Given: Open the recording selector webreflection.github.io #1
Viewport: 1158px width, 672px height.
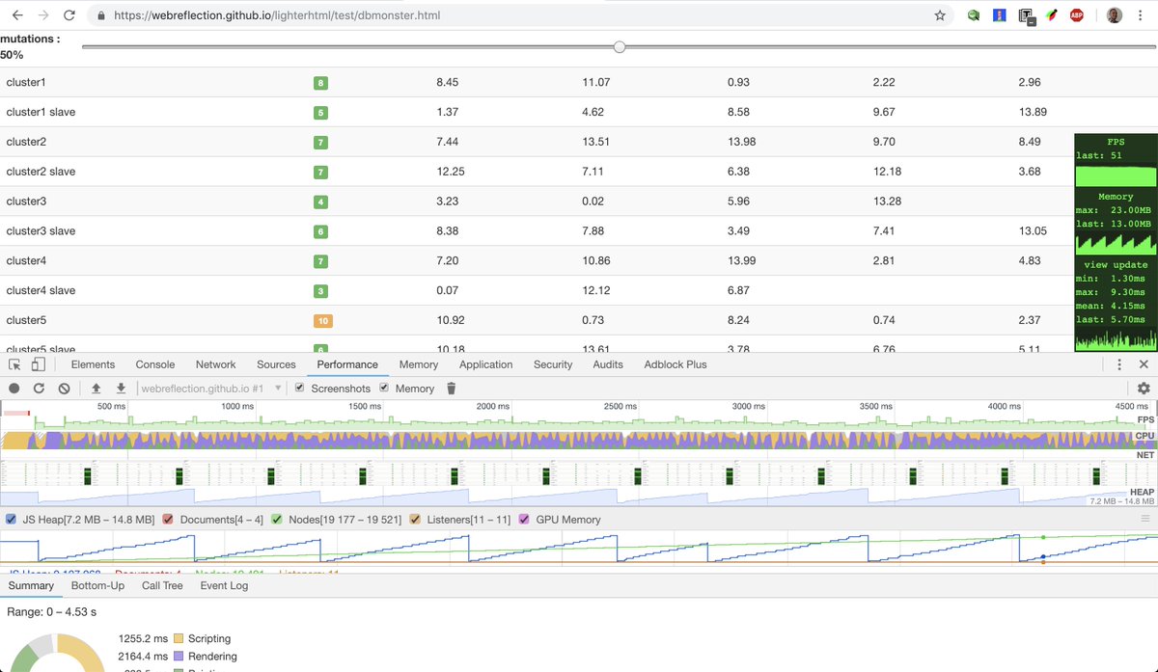Looking at the screenshot, I should tap(210, 389).
